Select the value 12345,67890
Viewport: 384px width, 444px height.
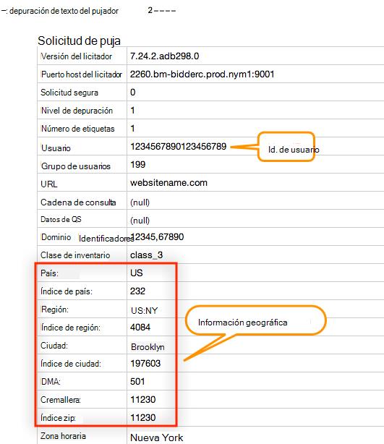(158, 236)
